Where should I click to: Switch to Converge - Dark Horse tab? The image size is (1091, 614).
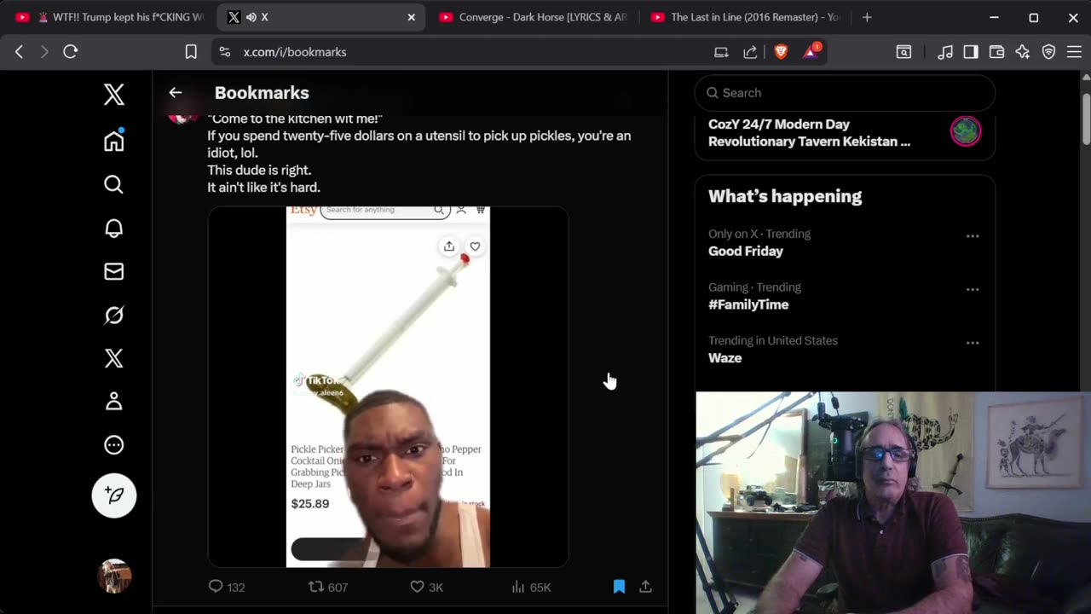point(534,17)
